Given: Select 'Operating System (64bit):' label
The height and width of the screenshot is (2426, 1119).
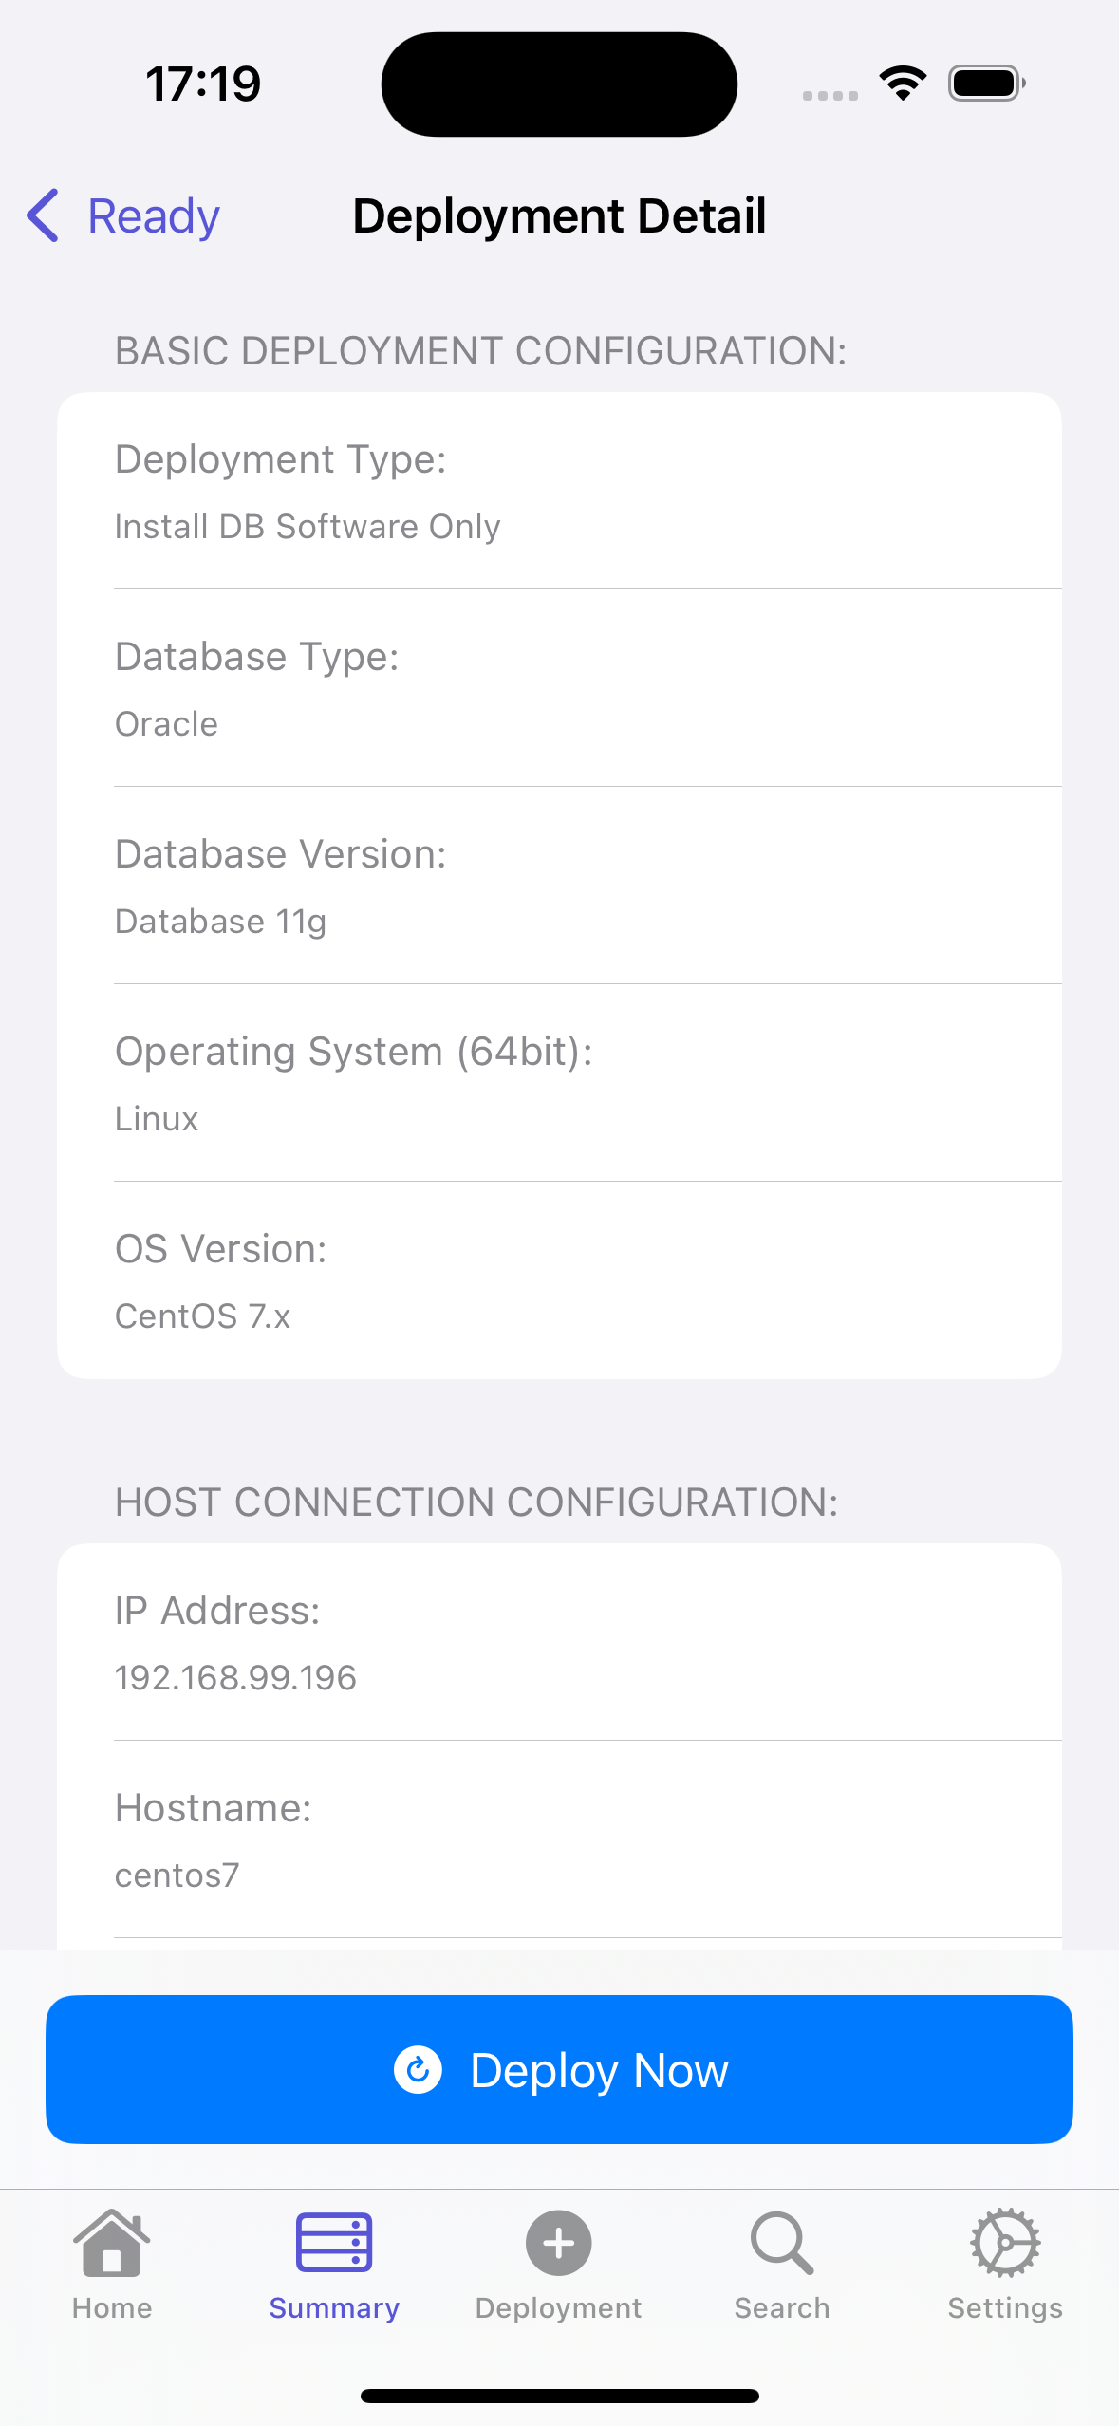Looking at the screenshot, I should [354, 1052].
